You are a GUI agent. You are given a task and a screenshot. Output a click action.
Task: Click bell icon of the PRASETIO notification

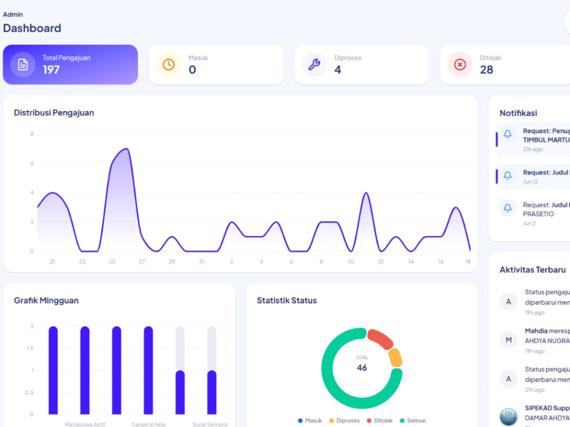507,208
